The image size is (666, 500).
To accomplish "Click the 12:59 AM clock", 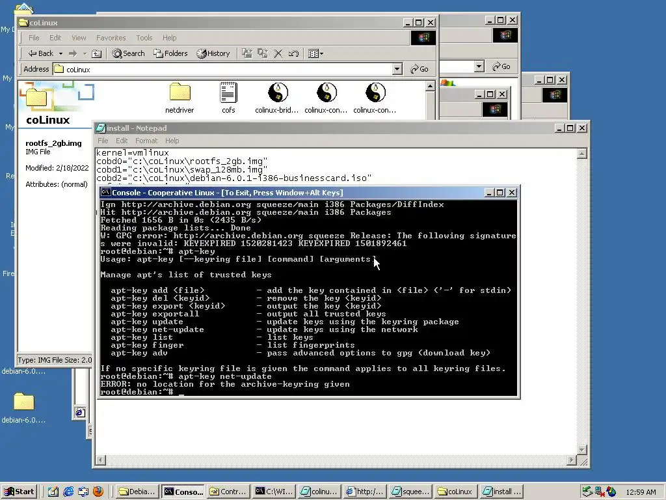I will coord(641,492).
